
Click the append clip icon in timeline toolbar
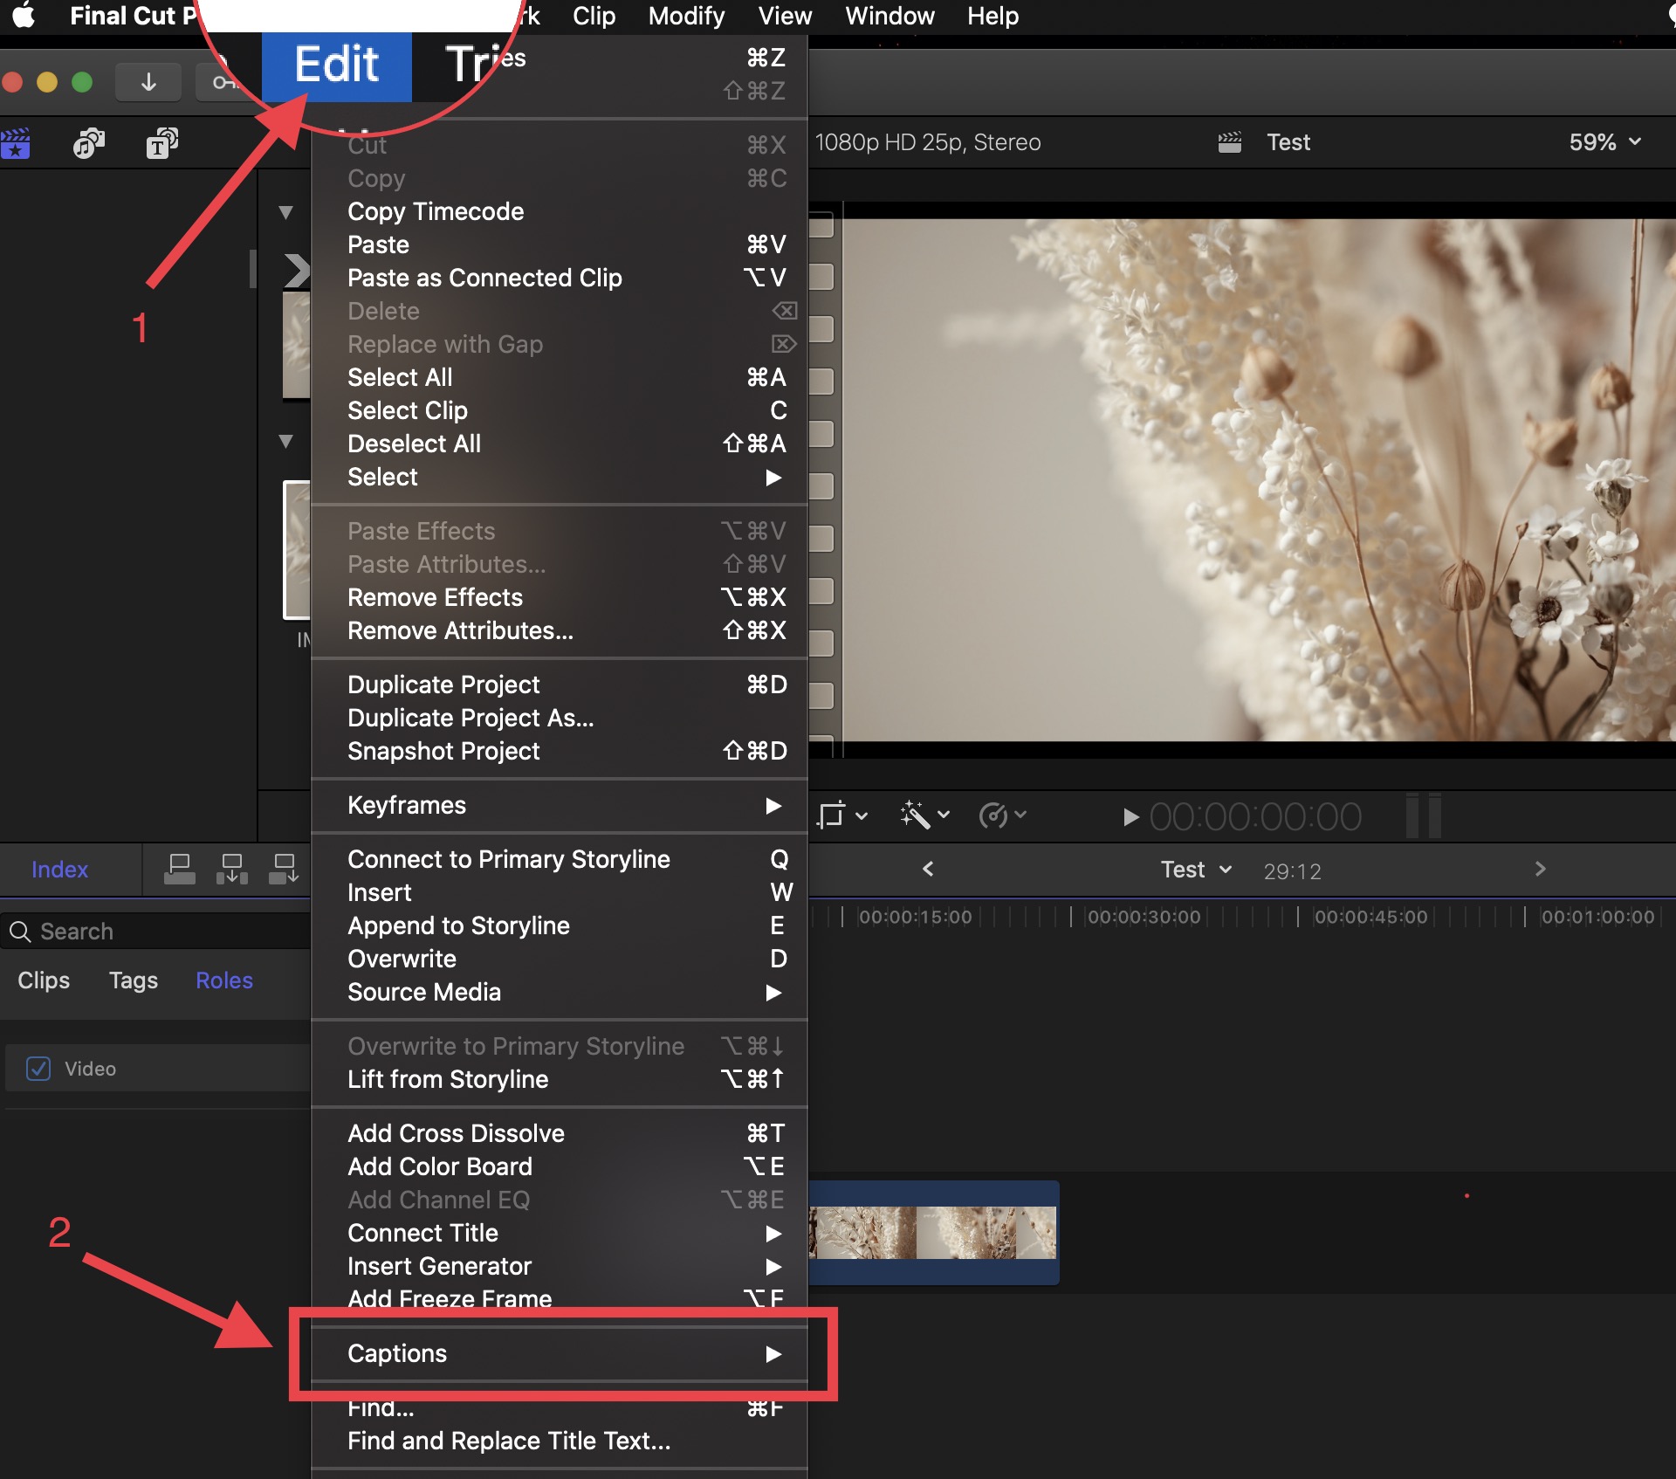(284, 869)
